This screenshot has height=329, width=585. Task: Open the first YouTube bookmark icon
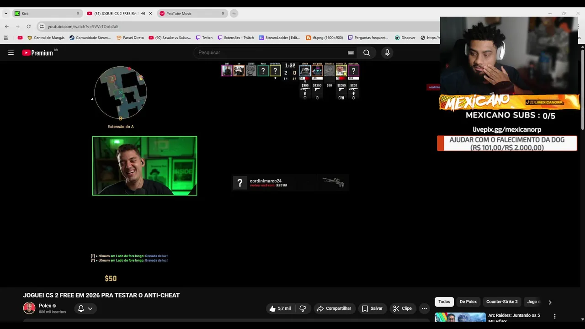click(20, 38)
